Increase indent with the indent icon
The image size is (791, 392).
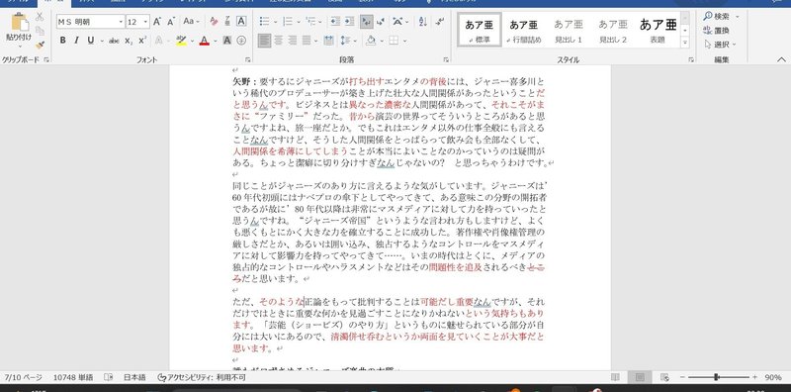pyautogui.click(x=349, y=21)
